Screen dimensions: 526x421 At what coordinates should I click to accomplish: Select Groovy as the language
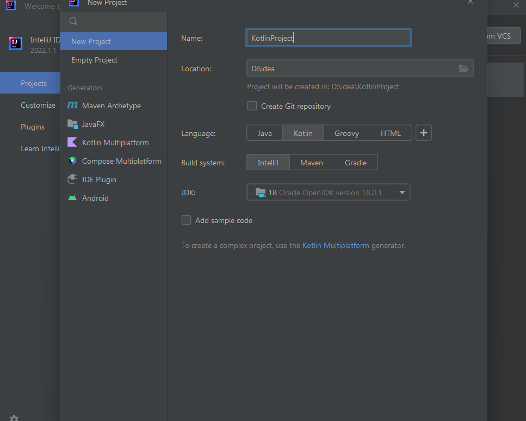(x=346, y=133)
